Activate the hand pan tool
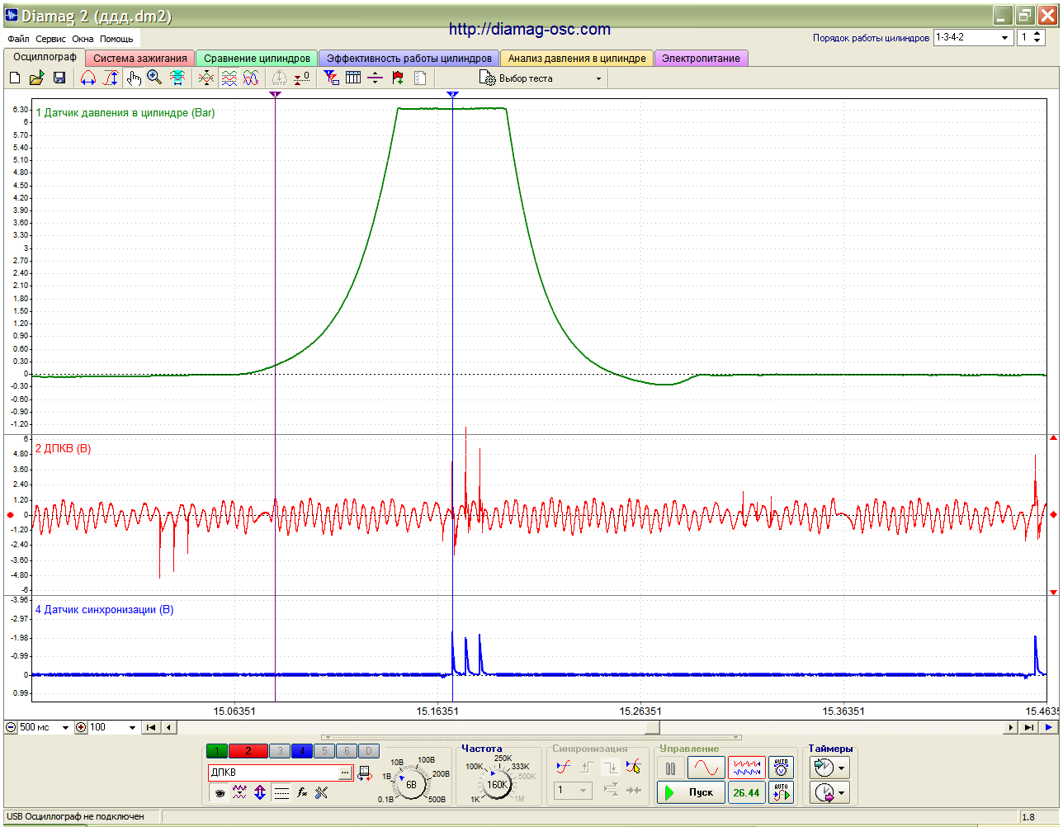The height and width of the screenshot is (827, 1063). pyautogui.click(x=134, y=78)
